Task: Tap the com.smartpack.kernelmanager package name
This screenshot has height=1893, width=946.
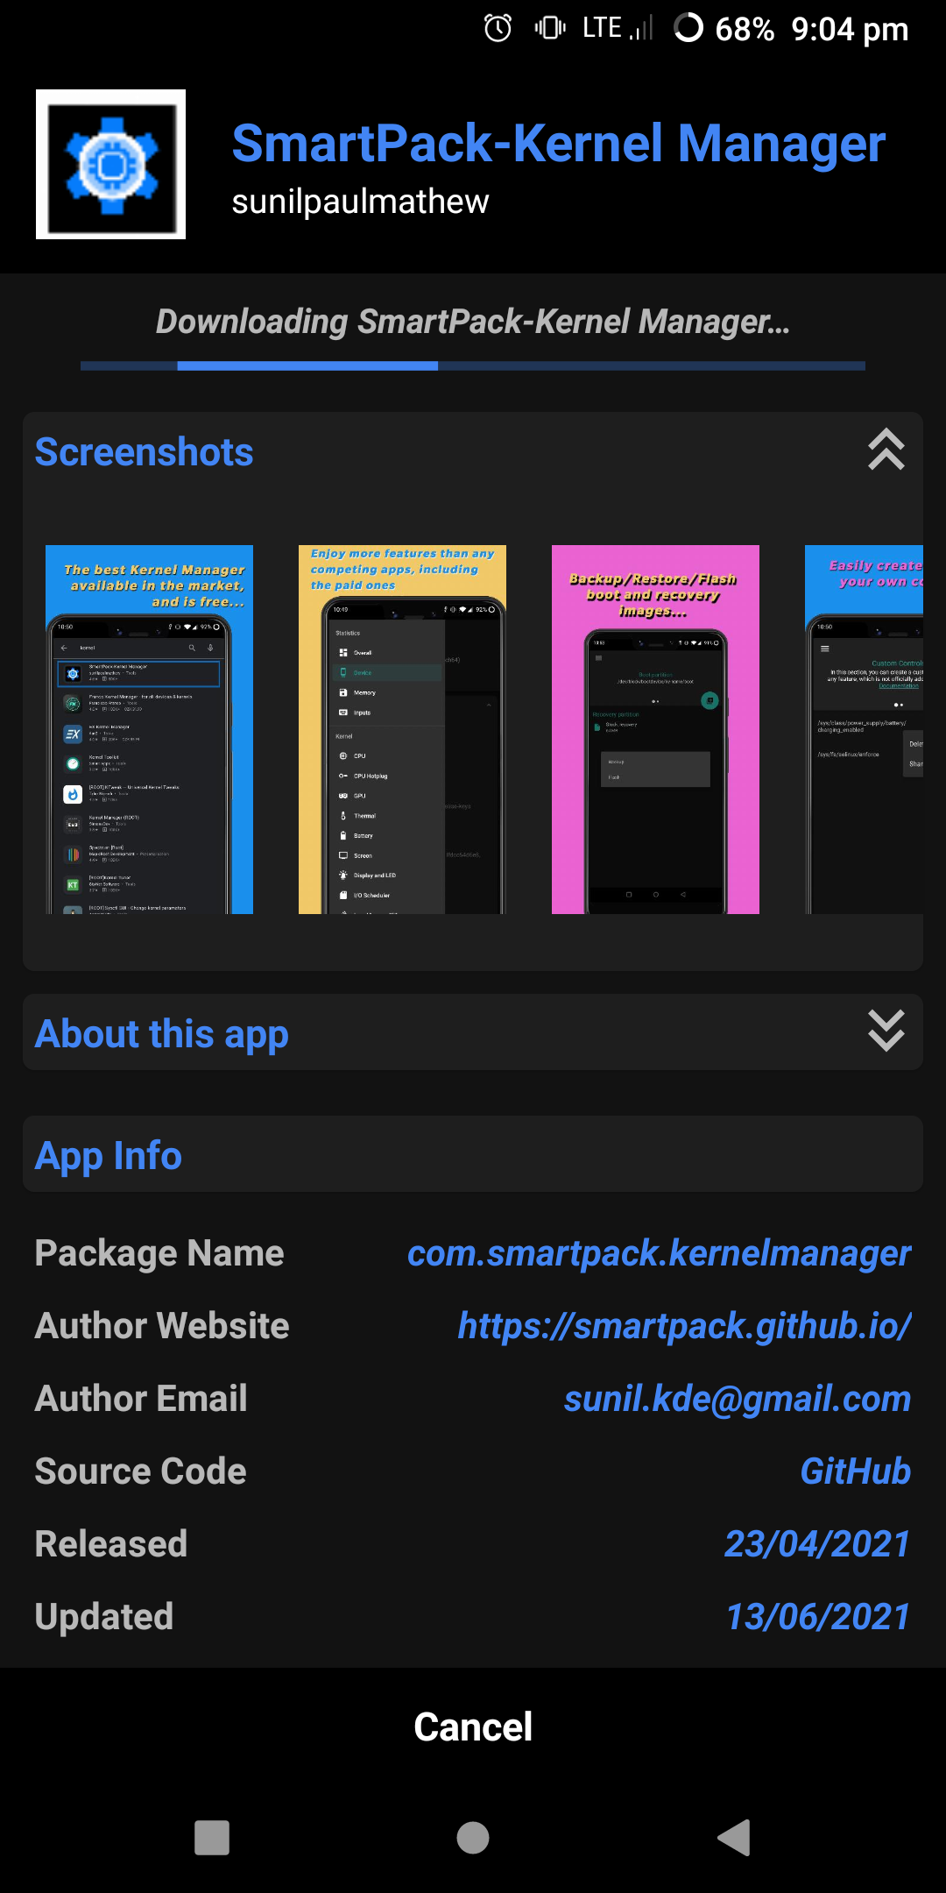Action: pos(659,1253)
